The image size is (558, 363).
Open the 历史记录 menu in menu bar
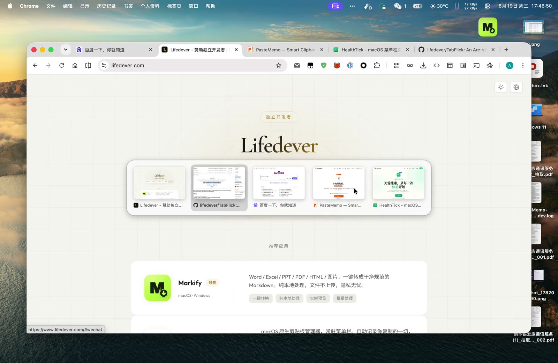pyautogui.click(x=106, y=6)
